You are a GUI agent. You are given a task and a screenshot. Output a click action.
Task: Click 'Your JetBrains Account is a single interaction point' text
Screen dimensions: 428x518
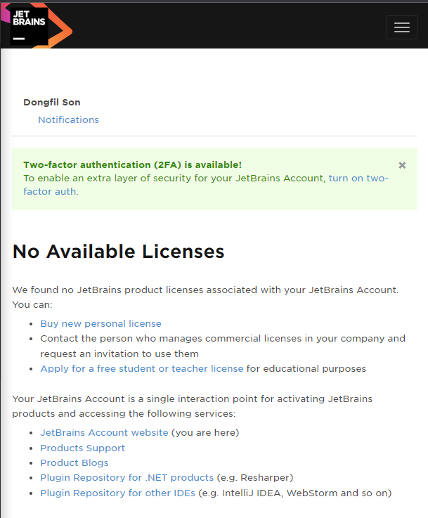point(135,399)
